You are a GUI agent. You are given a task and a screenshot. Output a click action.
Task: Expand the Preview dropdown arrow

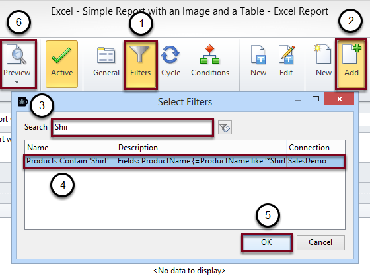tap(17, 82)
